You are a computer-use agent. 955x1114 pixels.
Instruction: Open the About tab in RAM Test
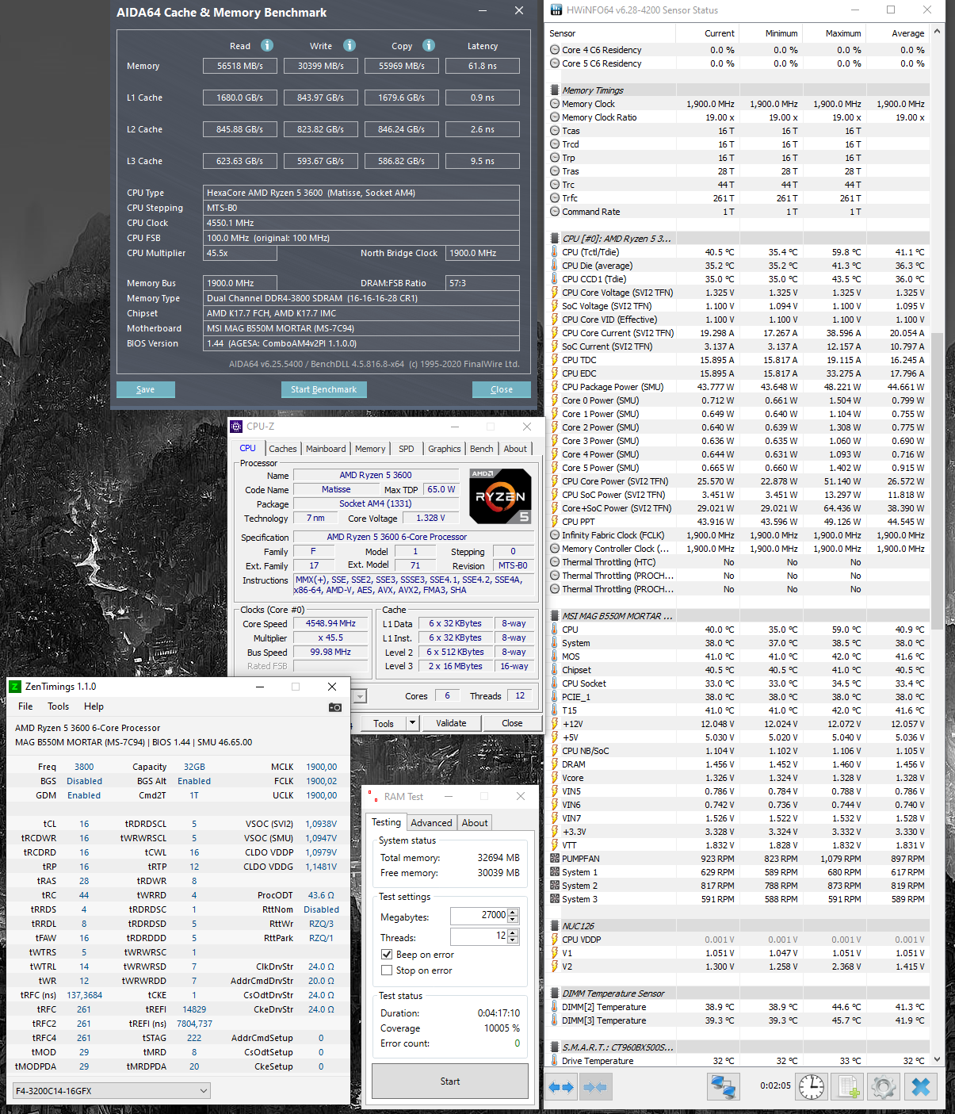[475, 823]
